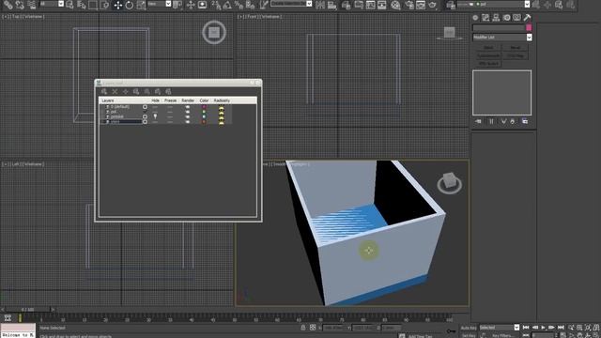Screen dimensions: 601x338
Task: Make 0 (default) the current layer
Action: click(145, 107)
